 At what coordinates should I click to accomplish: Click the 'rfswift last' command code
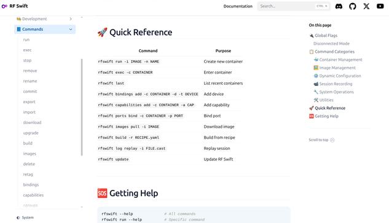[x=111, y=84]
